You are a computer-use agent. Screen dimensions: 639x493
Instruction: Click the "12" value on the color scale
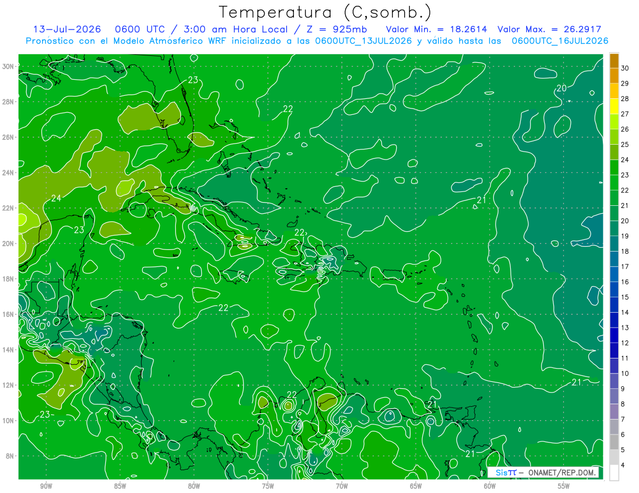(x=625, y=343)
